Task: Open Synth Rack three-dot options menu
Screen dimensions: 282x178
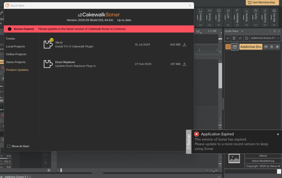Action: [270, 31]
